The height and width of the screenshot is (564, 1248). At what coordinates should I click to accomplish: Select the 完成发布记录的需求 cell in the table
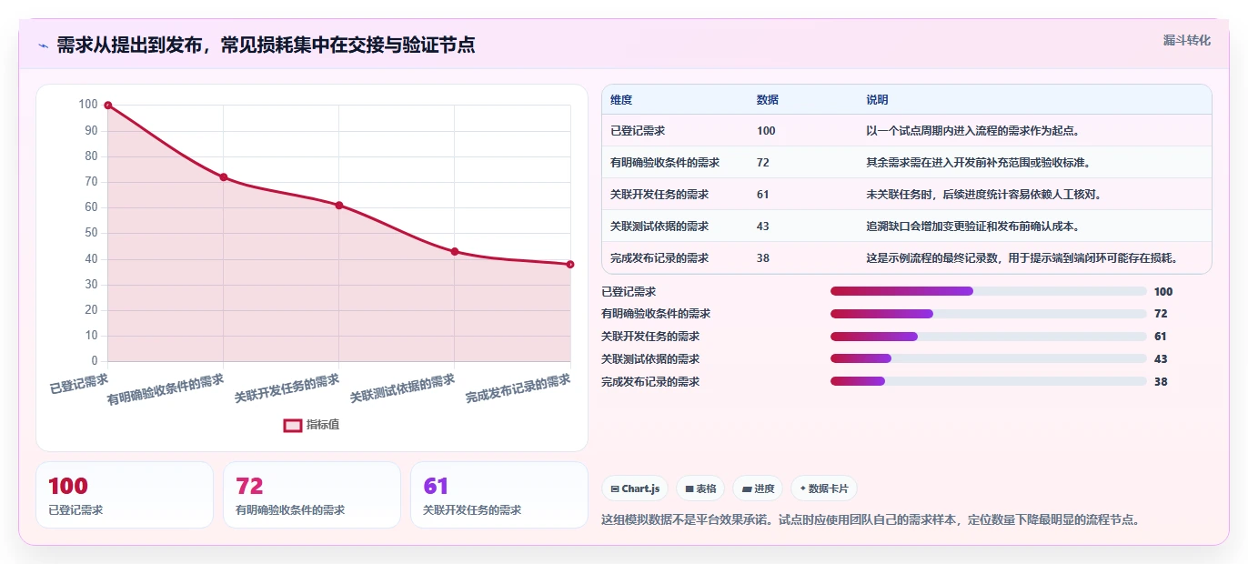tap(675, 258)
